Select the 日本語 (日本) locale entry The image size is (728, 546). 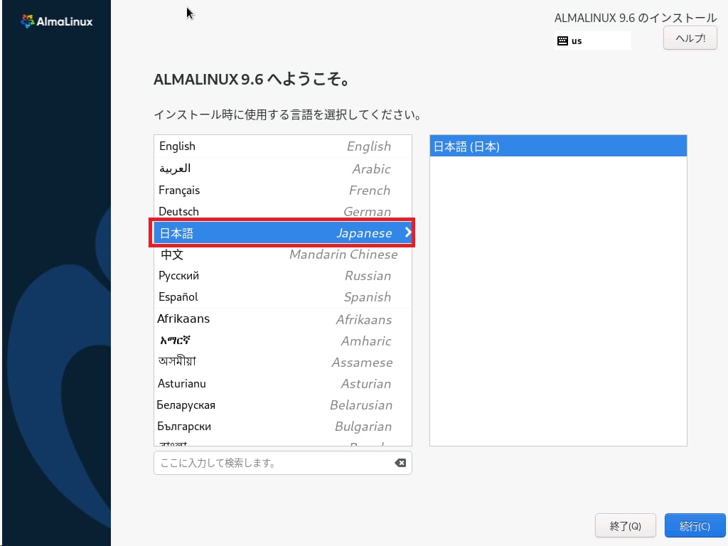tap(558, 146)
